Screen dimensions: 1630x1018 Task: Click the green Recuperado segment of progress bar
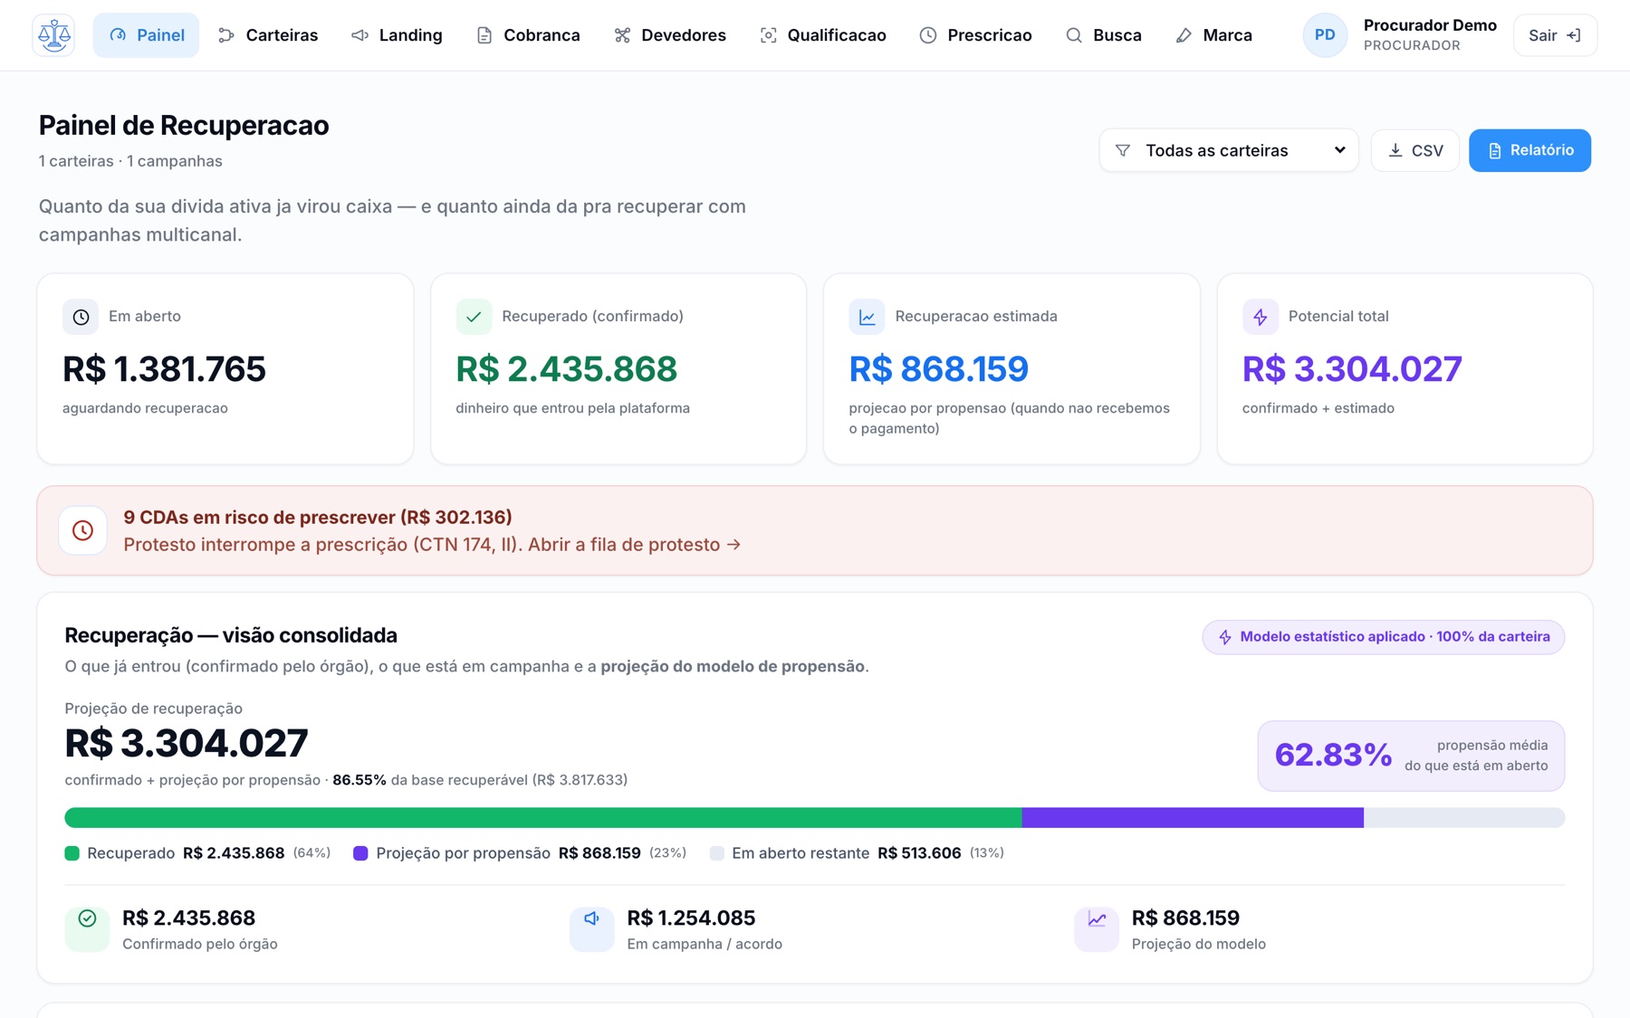point(543,818)
